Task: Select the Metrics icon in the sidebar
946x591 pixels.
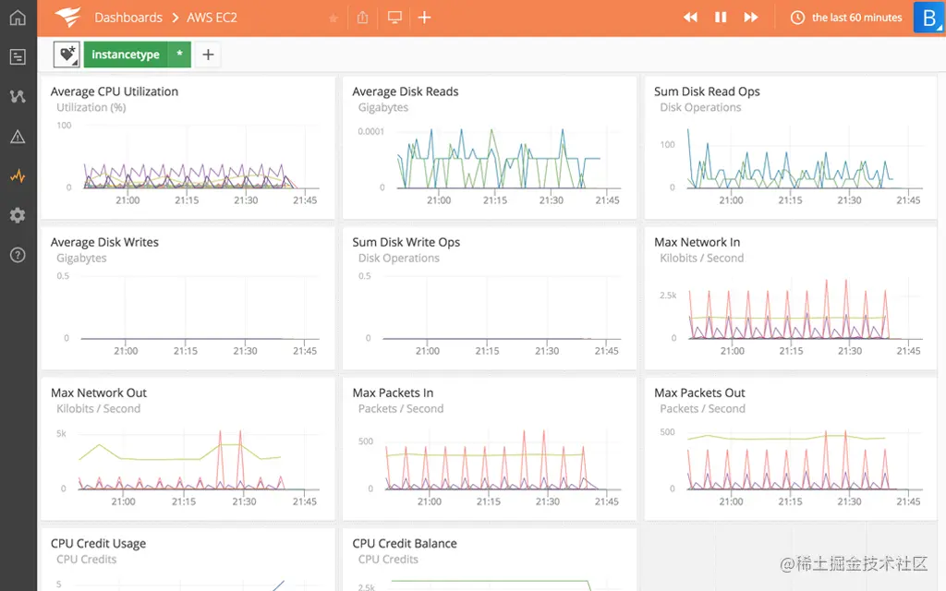Action: [17, 96]
